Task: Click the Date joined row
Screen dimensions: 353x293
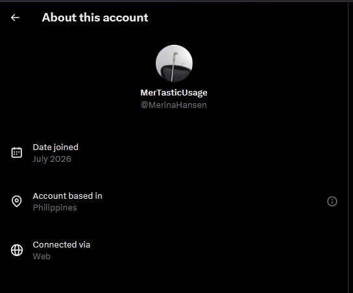Action: pyautogui.click(x=174, y=153)
